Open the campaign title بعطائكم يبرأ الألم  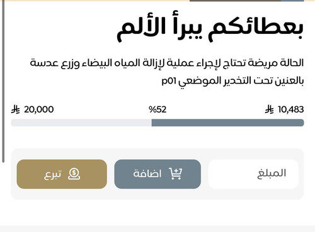(x=210, y=26)
